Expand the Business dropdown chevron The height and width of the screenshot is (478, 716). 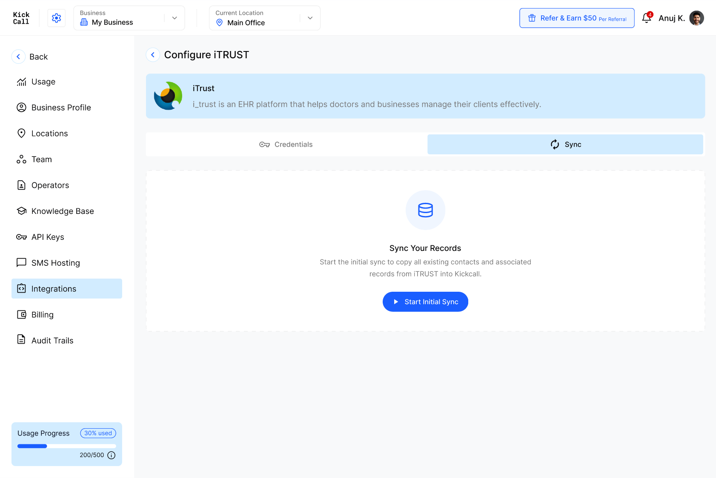point(175,18)
